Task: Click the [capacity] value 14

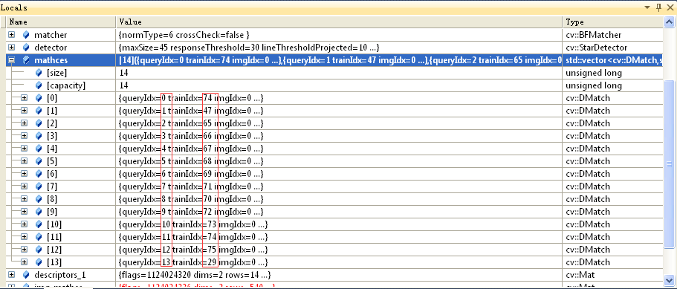Action: tap(124, 85)
